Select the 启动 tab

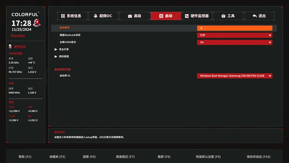[166, 16]
